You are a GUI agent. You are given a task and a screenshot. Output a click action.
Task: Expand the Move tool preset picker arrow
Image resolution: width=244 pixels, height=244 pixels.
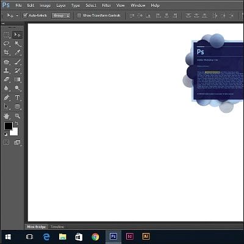[17, 15]
